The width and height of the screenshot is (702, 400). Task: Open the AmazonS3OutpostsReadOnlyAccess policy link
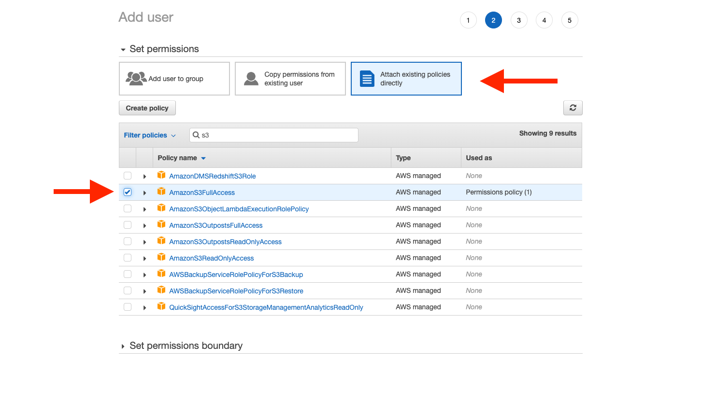click(x=226, y=242)
